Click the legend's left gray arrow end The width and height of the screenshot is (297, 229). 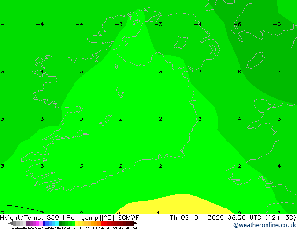[x=11, y=223]
